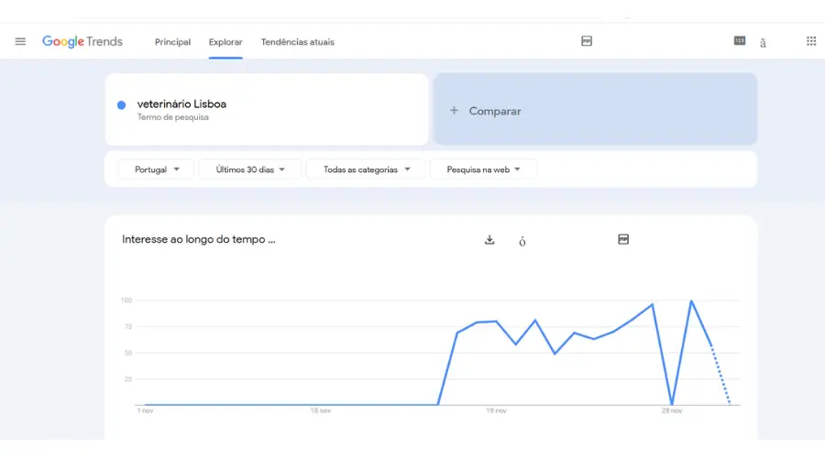825x458 pixels.
Task: Click the dark "123" badge icon in header
Action: [740, 40]
